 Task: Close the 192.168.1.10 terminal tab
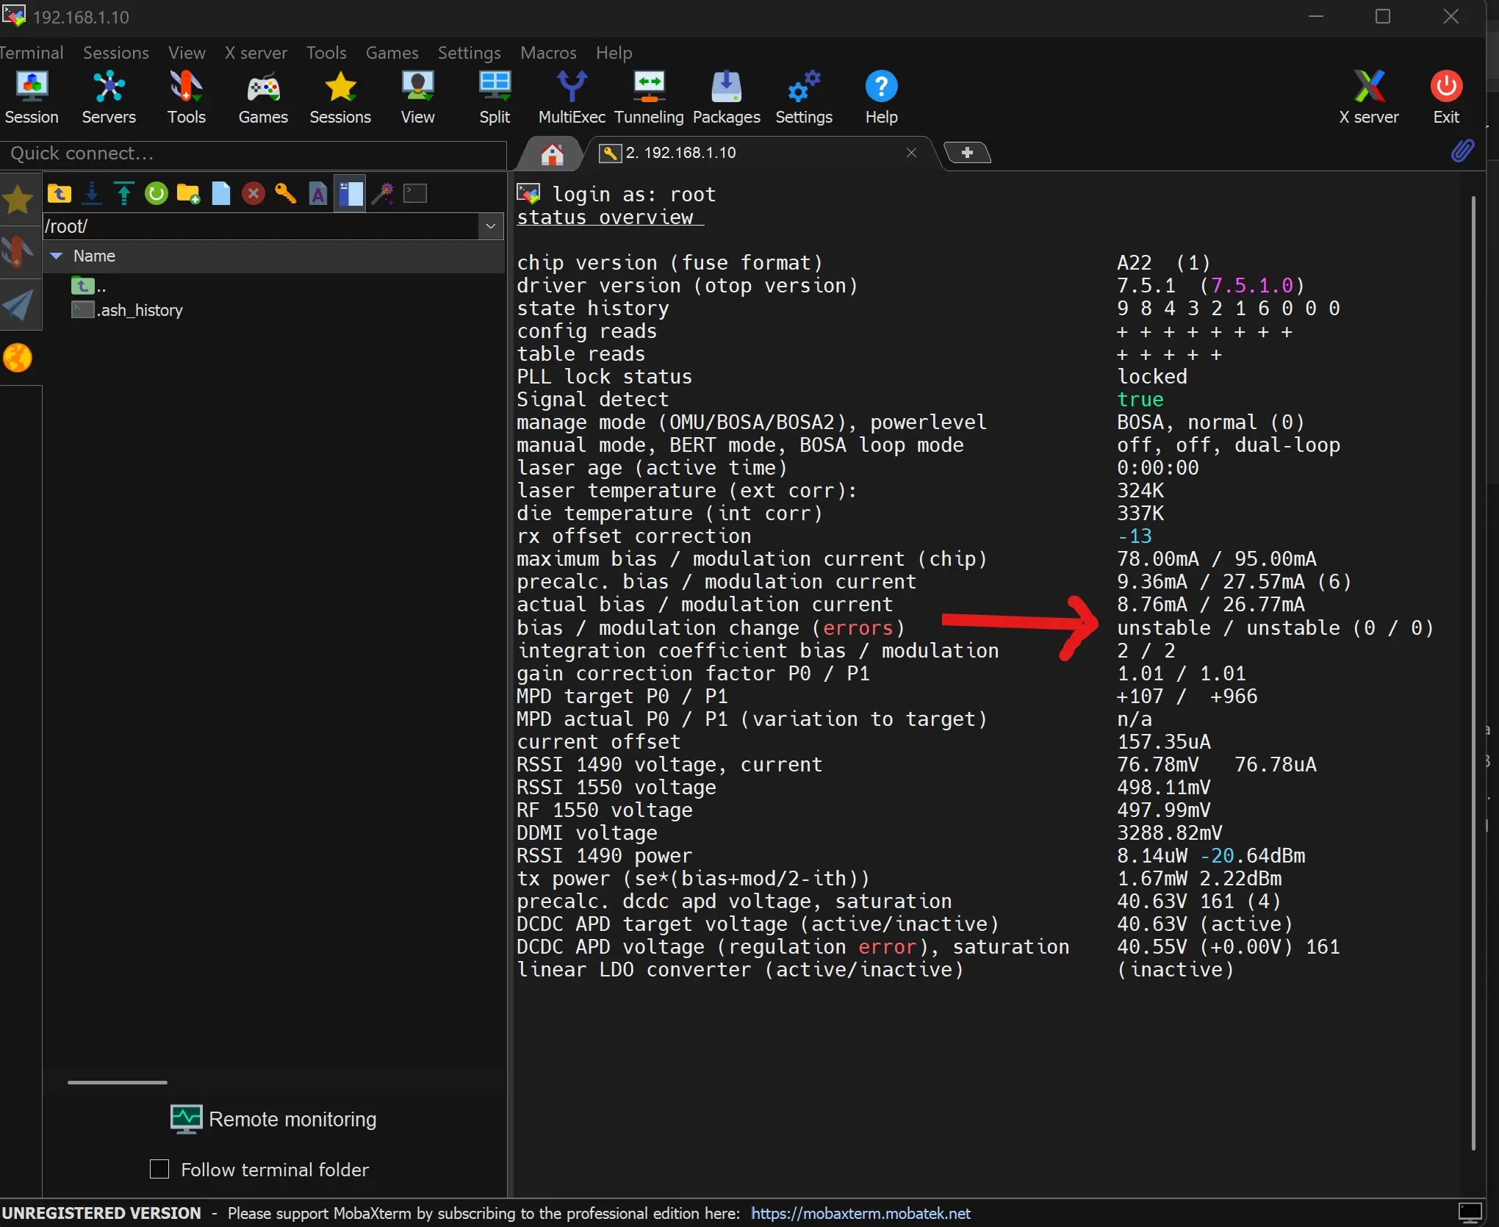click(911, 153)
